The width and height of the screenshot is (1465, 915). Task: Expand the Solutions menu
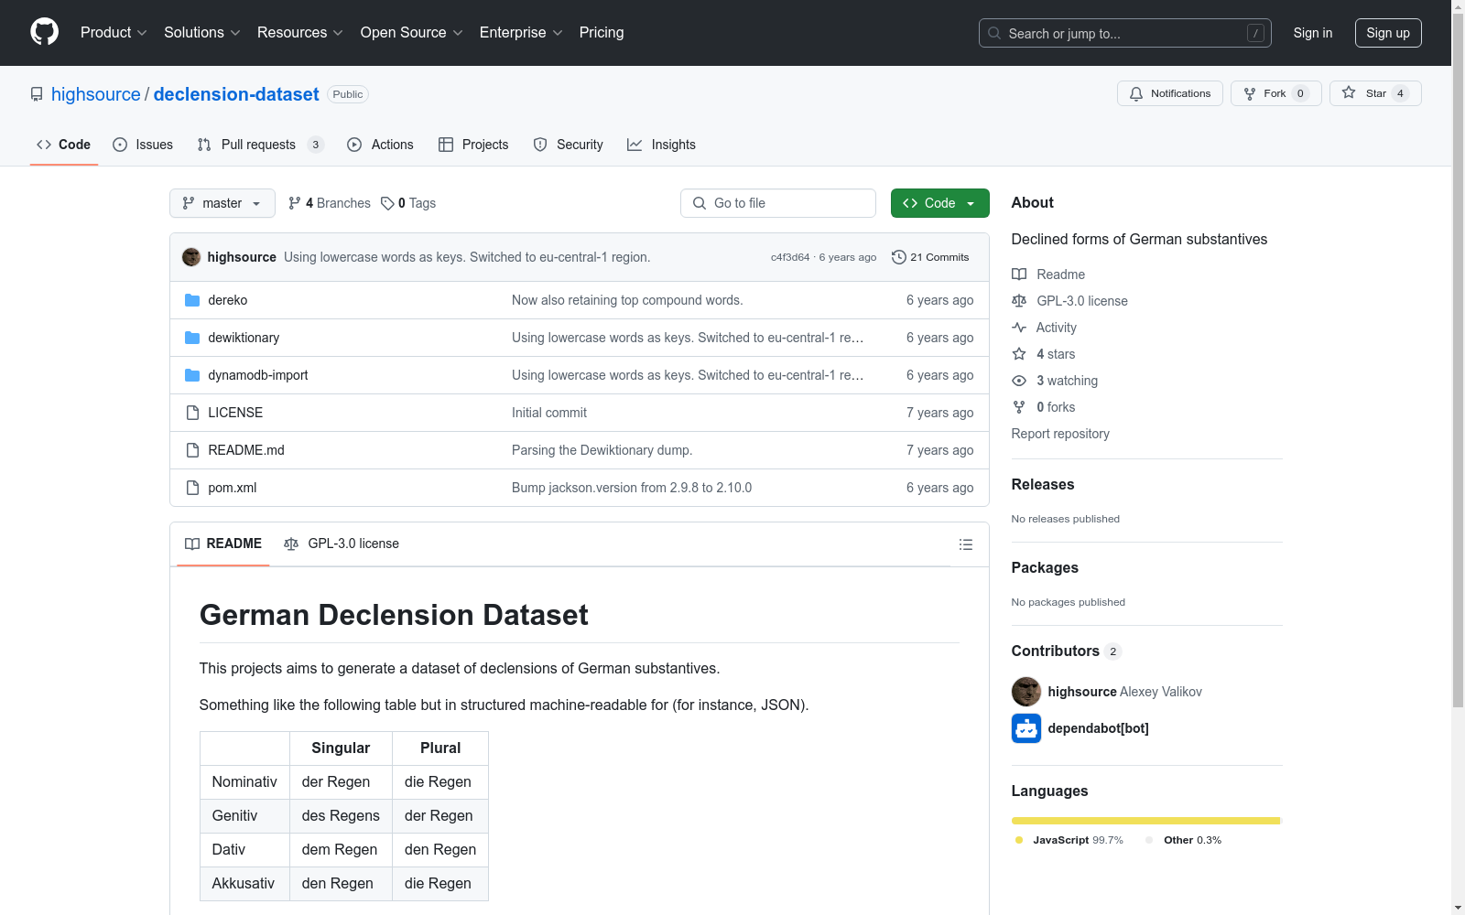point(202,33)
